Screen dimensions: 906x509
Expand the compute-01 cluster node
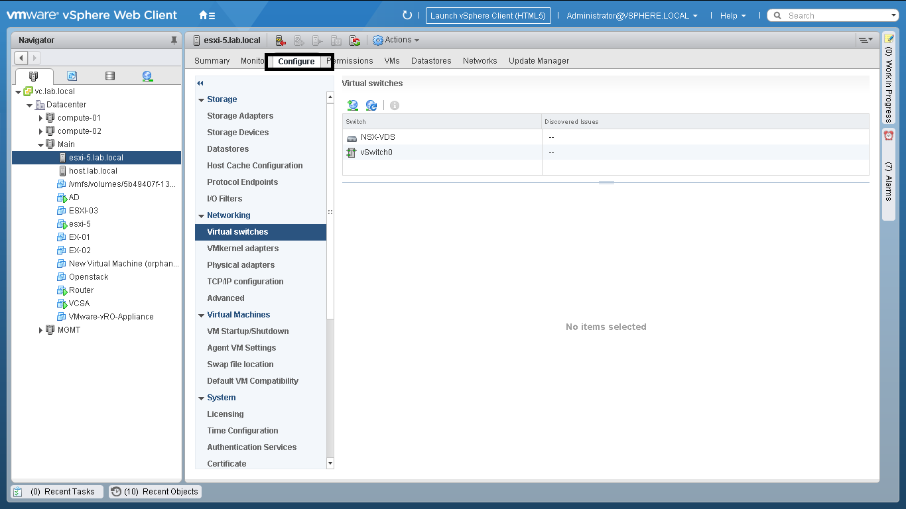[x=40, y=118]
